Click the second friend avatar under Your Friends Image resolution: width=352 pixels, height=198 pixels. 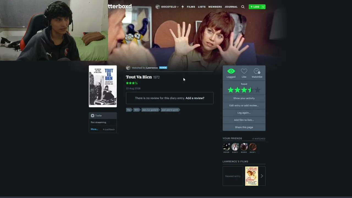click(235, 147)
